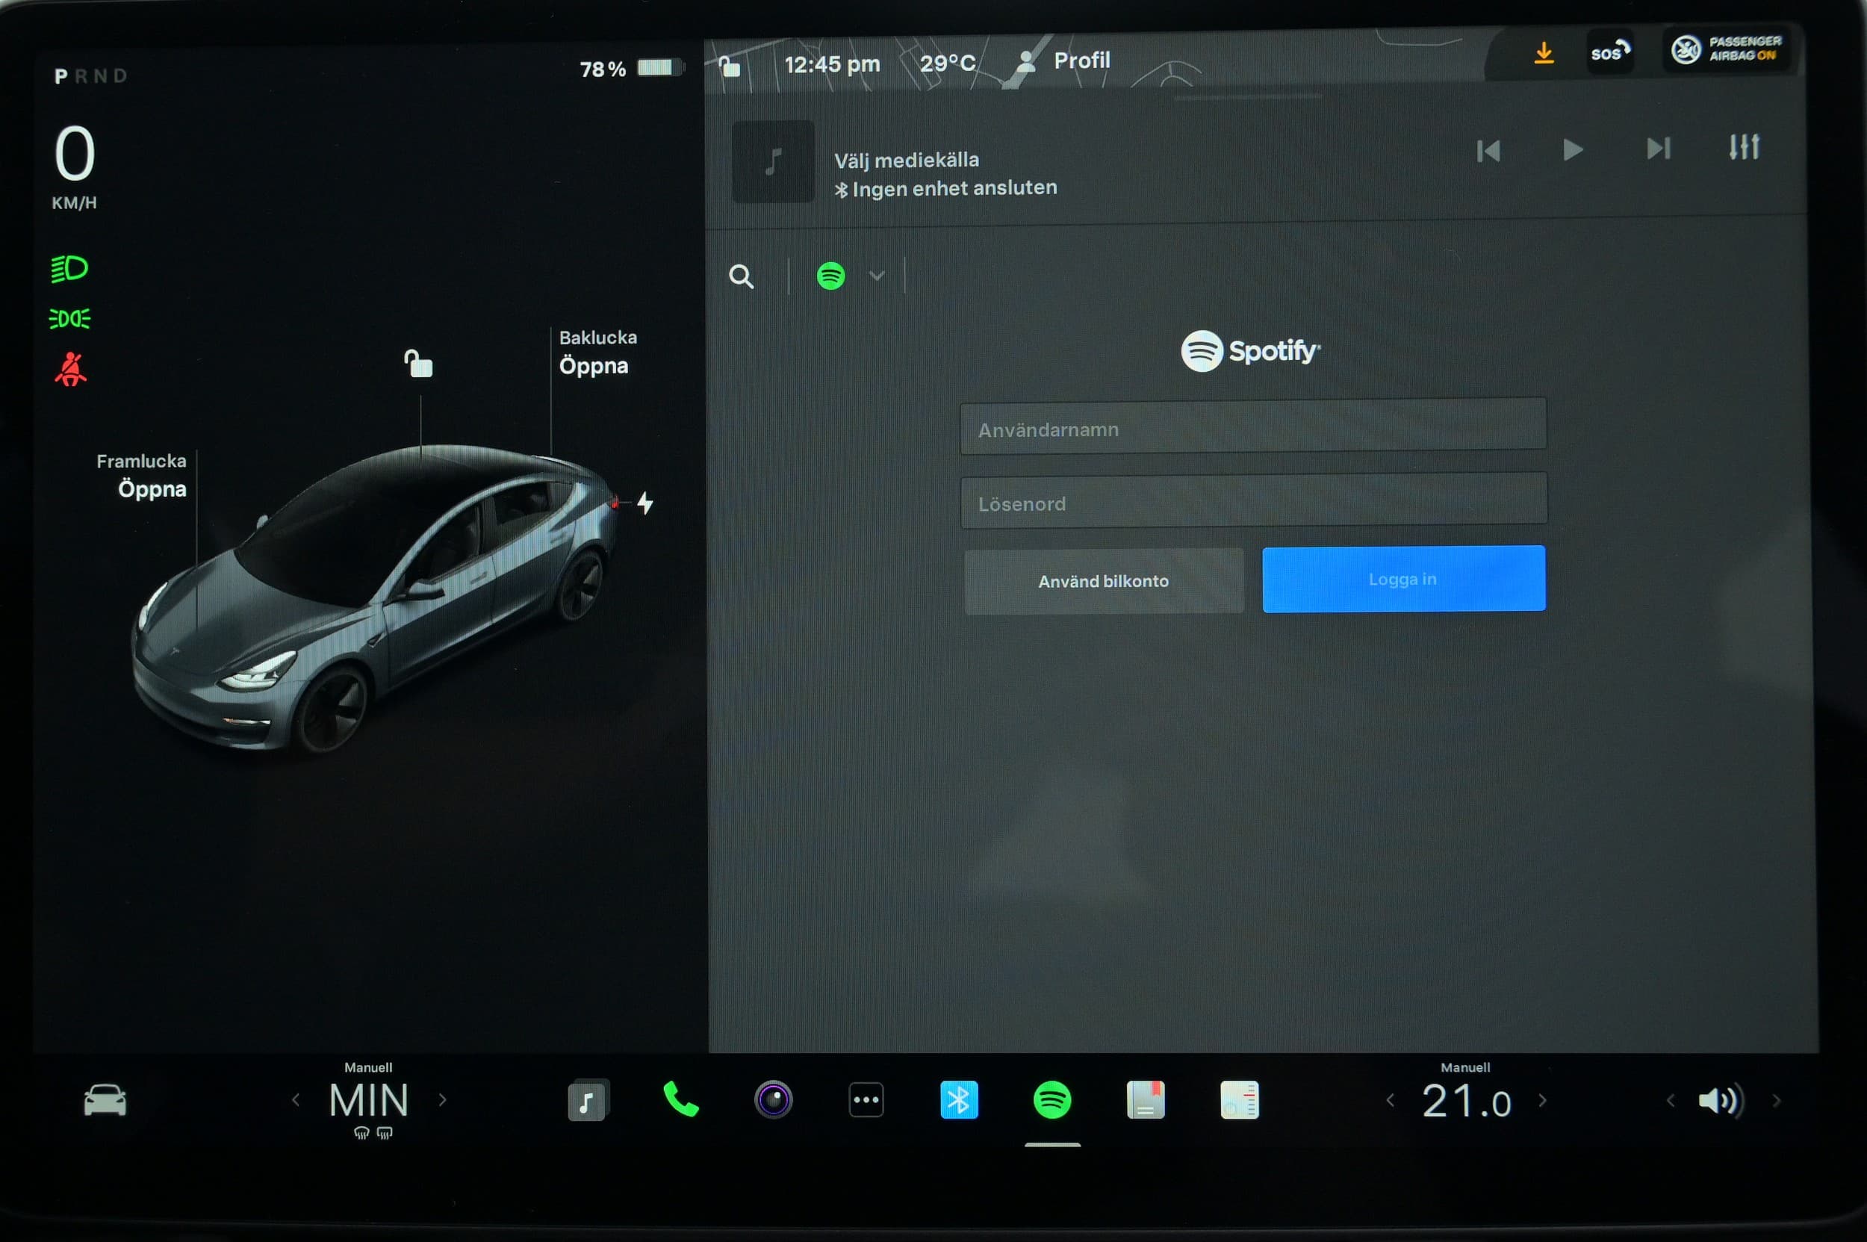The width and height of the screenshot is (1867, 1242).
Task: Click the speaker volume icon
Action: point(1721,1100)
